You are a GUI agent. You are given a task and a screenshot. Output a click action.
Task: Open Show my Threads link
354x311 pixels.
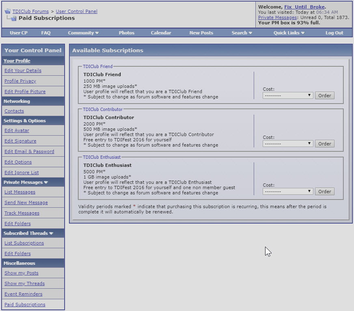coord(25,283)
